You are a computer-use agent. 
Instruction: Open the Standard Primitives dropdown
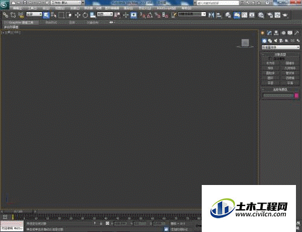pos(280,48)
